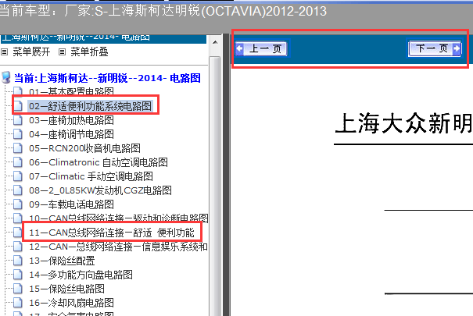
Task: Click document icon next to 12—CAN—总线网络连接
Action: 18,247
